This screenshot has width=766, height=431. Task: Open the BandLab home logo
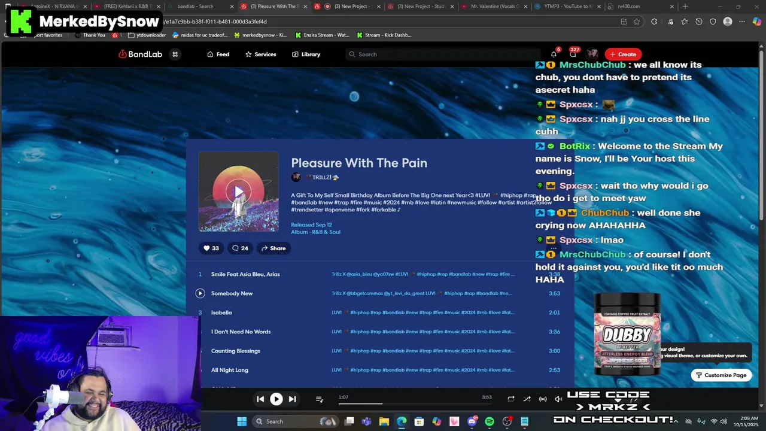pyautogui.click(x=140, y=54)
